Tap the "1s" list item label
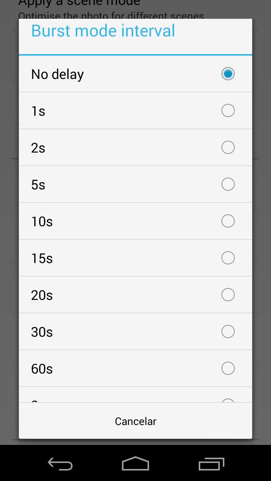Screen dimensions: 271x481 coord(38,111)
